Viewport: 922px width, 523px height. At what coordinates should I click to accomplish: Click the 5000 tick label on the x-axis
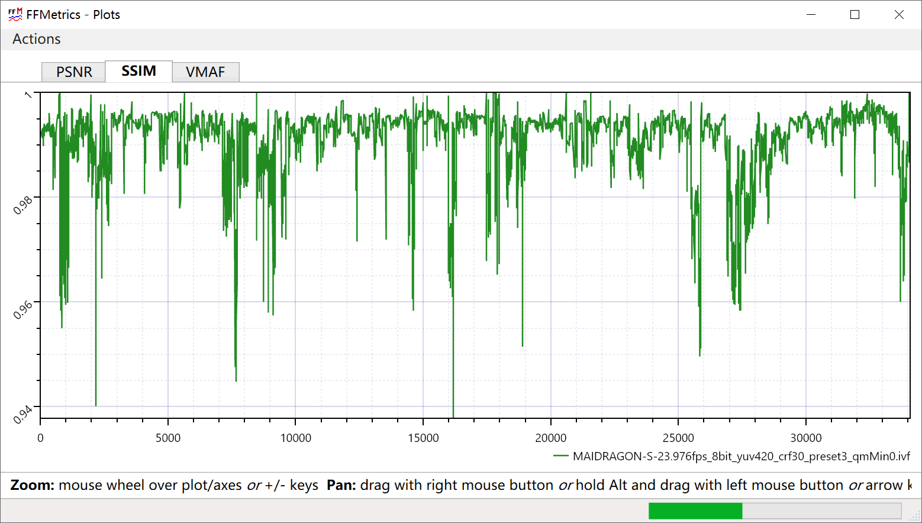(168, 438)
